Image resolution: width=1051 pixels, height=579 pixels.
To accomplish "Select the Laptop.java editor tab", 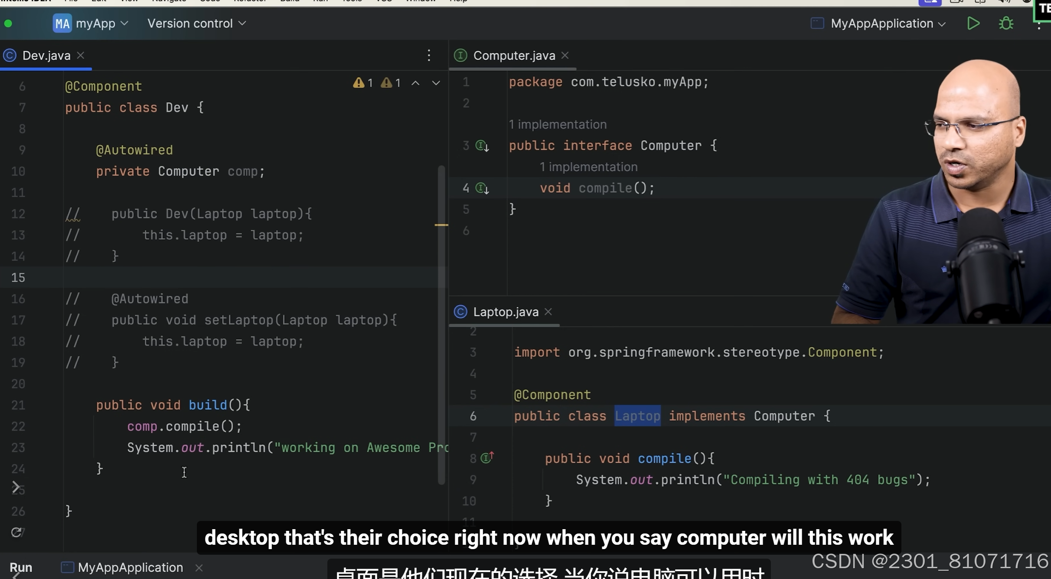I will click(x=506, y=312).
